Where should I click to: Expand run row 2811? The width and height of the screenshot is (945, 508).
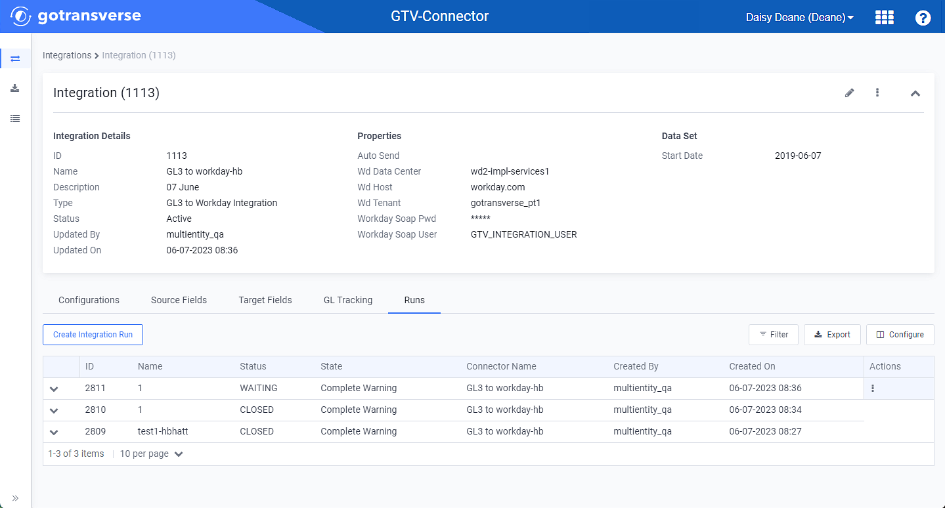pyautogui.click(x=54, y=389)
